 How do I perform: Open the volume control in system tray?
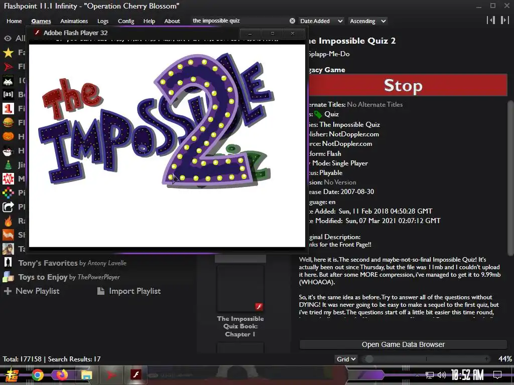pyautogui.click(x=442, y=375)
